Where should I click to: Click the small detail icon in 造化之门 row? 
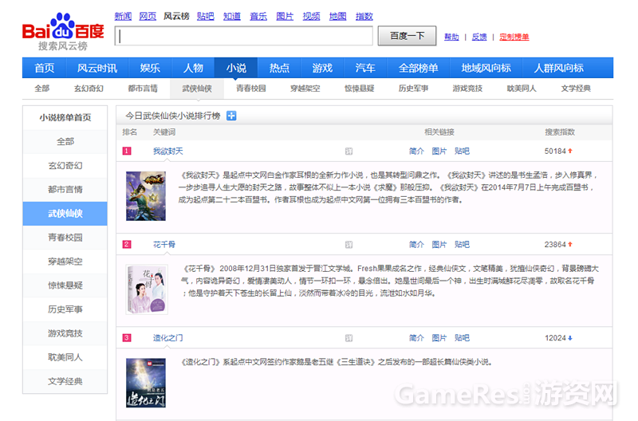349,338
